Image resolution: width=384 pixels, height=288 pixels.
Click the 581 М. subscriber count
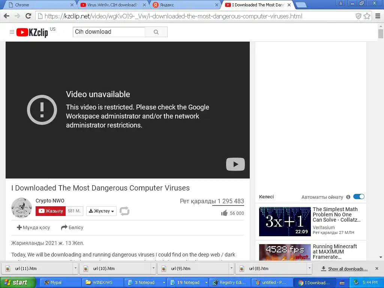click(74, 211)
